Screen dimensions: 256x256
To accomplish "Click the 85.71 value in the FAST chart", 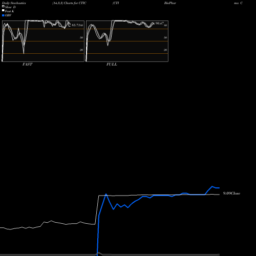I will [x=76, y=25].
